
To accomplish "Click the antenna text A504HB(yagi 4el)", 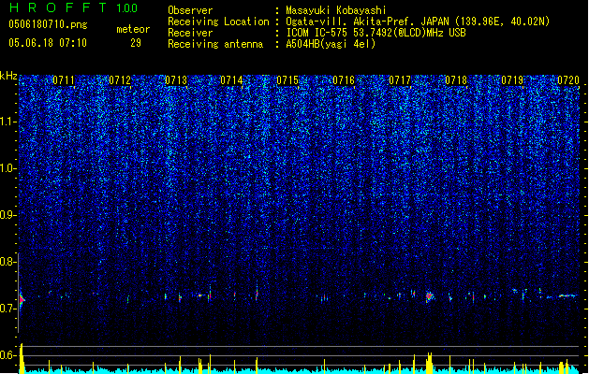I will [331, 44].
